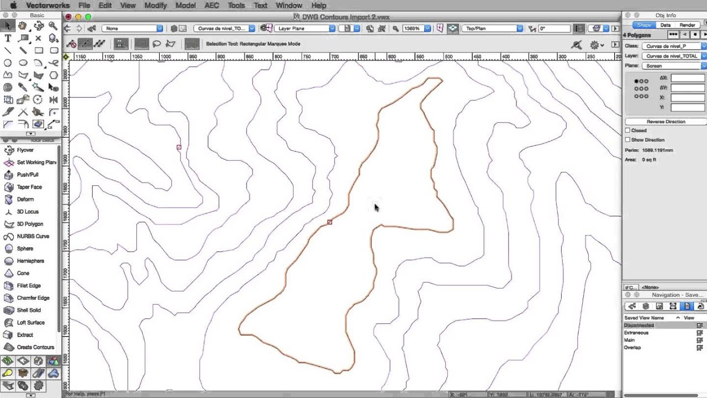Screen dimensions: 707x398
Task: Enable Polygonal Marquee mode icon
Action: coord(170,44)
